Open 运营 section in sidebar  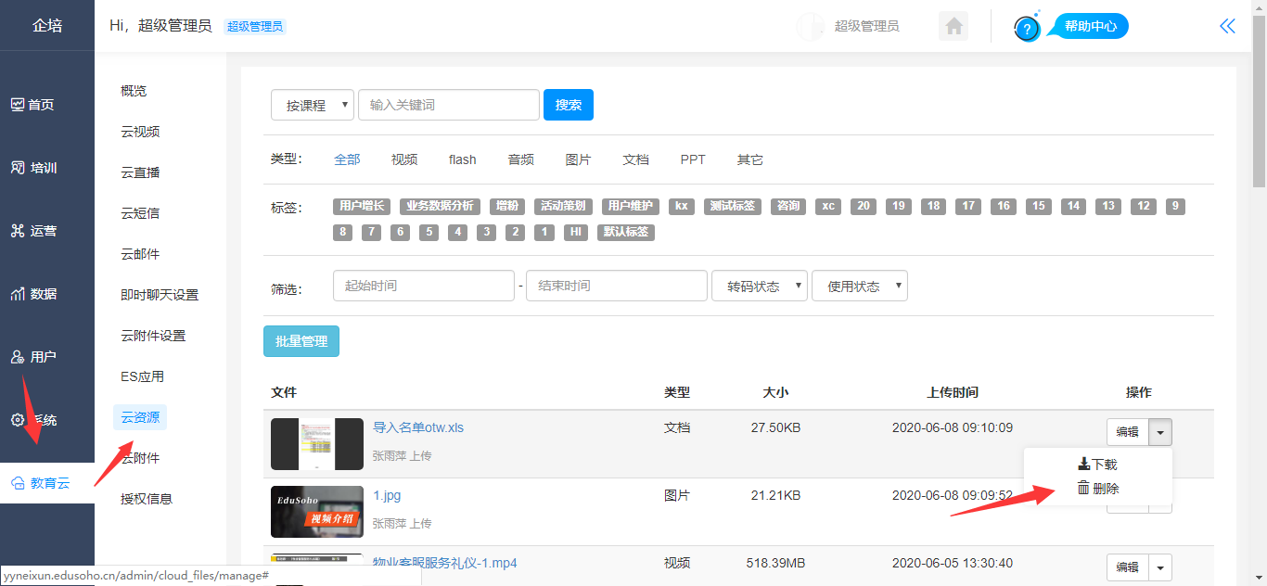click(34, 231)
